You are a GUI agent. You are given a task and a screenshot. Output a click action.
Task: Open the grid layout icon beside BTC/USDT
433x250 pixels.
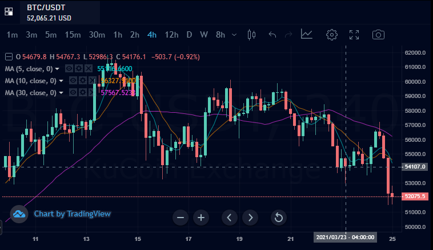click(x=9, y=11)
